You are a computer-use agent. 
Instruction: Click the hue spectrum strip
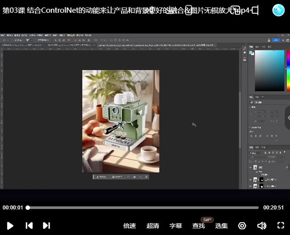[288, 71]
